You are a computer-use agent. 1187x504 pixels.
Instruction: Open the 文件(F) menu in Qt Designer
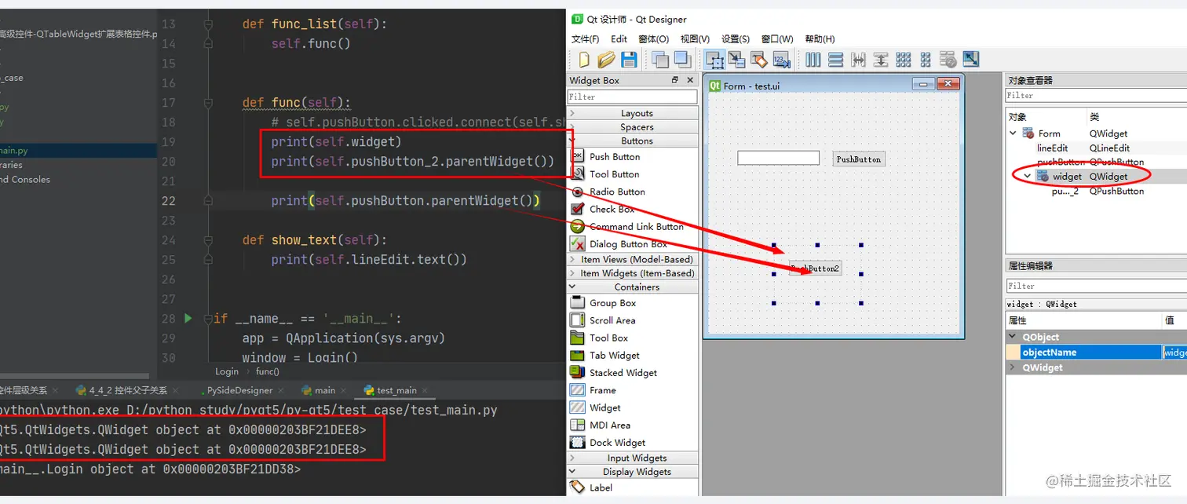(585, 39)
